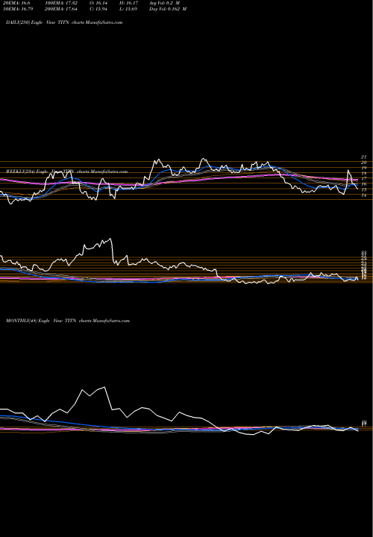Click the 50EMA: 16.79 value
The width and height of the screenshot is (373, 537).
click(17, 9)
